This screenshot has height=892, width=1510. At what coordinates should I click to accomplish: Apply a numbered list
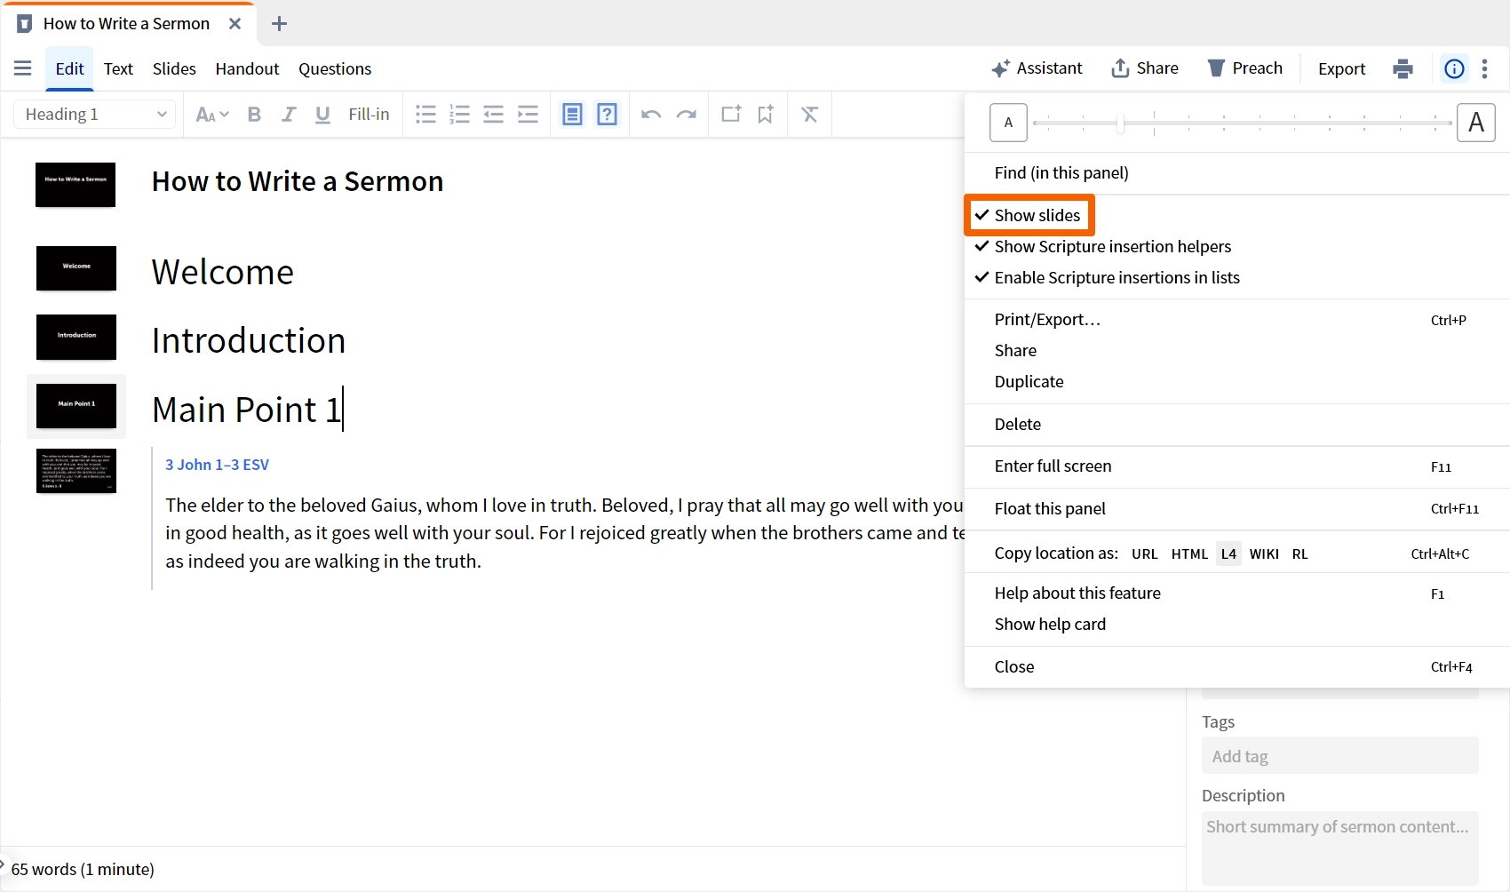click(x=459, y=114)
